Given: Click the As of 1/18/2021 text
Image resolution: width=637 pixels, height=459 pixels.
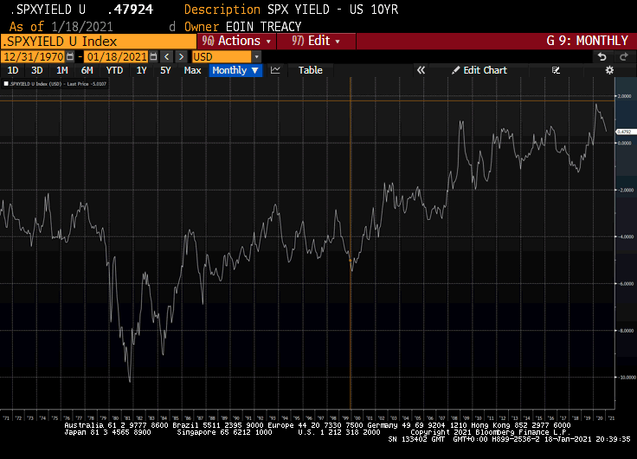Looking at the screenshot, I should [61, 27].
